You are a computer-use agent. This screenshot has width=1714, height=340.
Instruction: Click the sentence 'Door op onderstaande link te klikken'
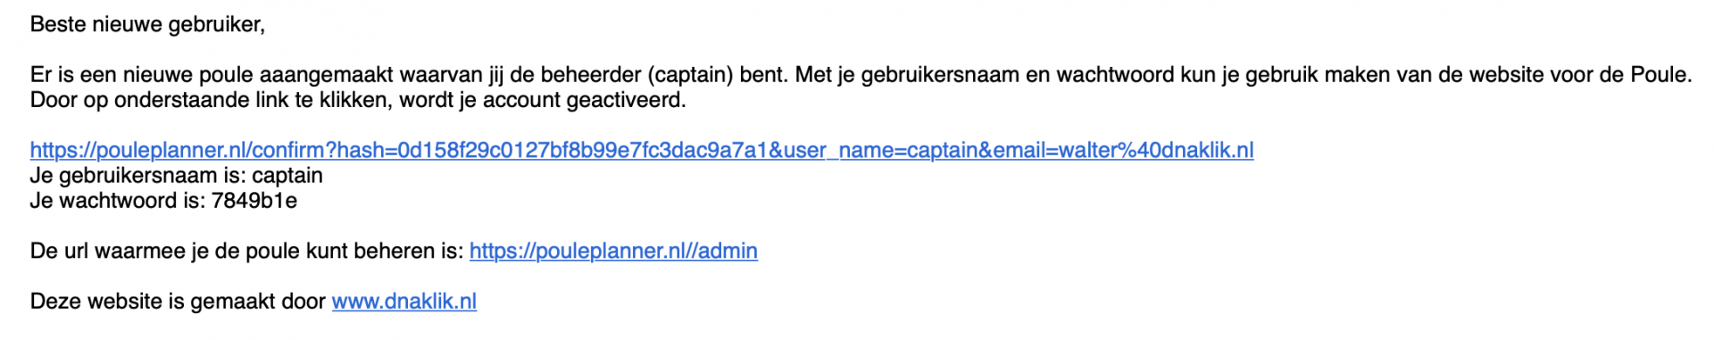tap(358, 99)
